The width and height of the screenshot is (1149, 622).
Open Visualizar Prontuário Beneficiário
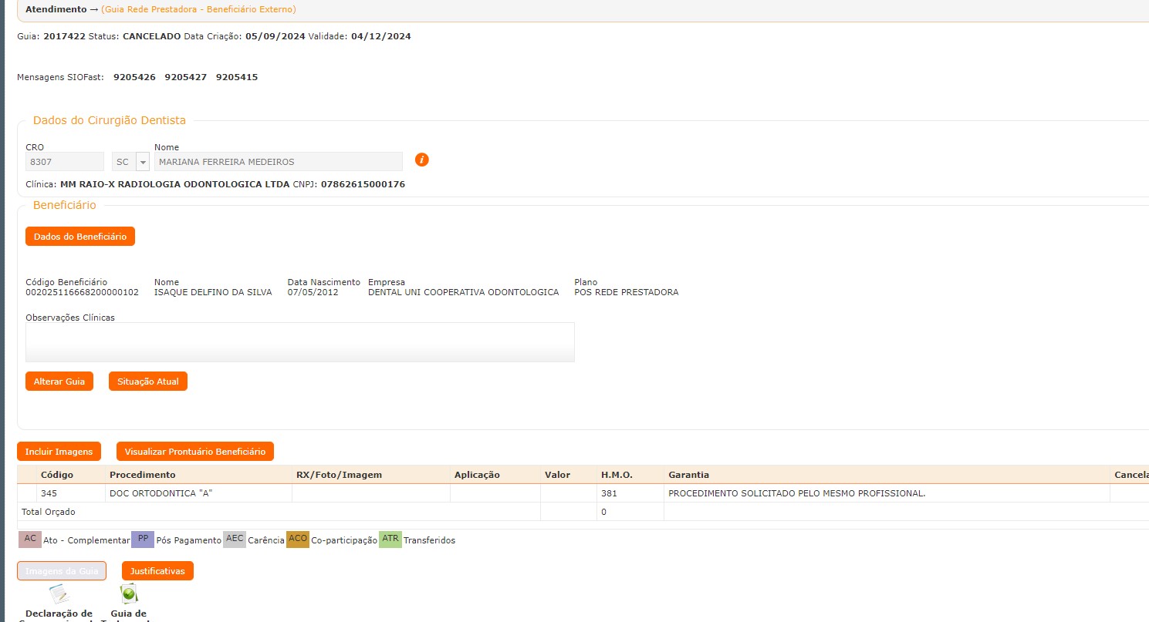[194, 452]
